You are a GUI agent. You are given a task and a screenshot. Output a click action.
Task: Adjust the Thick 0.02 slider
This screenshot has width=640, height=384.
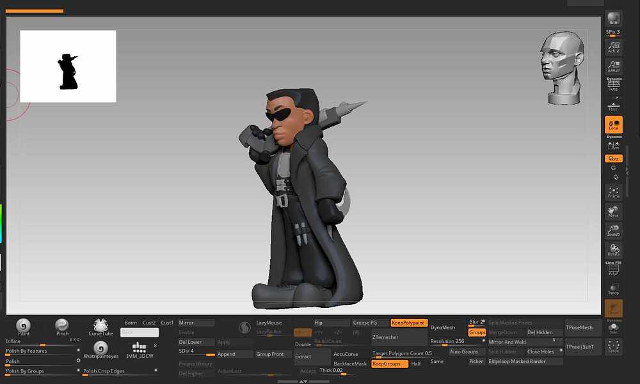(x=337, y=371)
